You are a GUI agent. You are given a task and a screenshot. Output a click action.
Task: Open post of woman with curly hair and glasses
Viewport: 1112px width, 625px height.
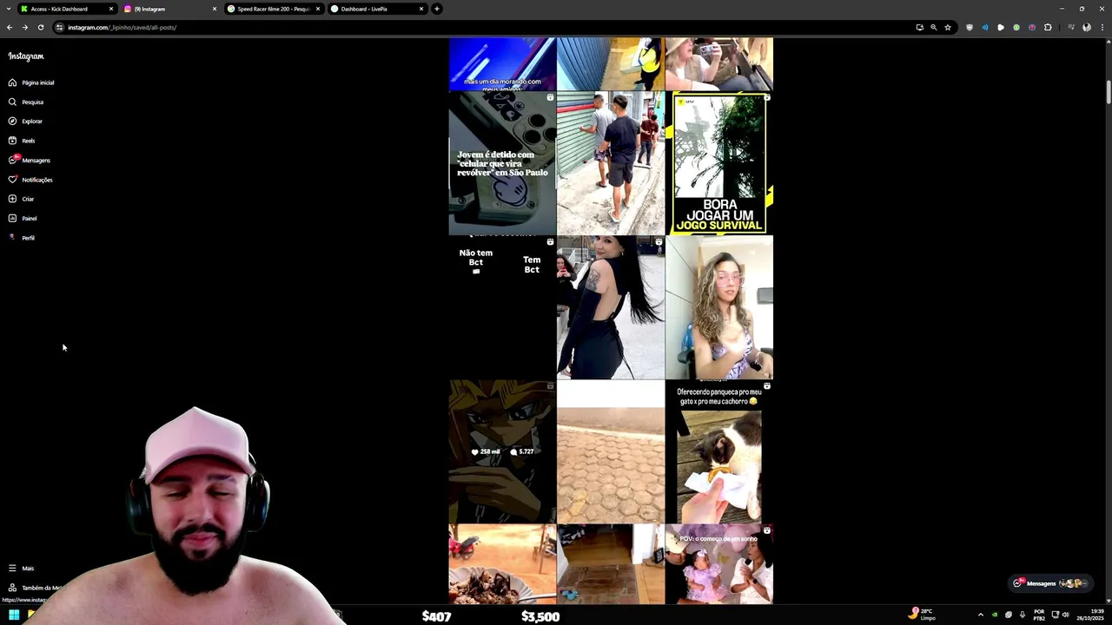tap(719, 307)
